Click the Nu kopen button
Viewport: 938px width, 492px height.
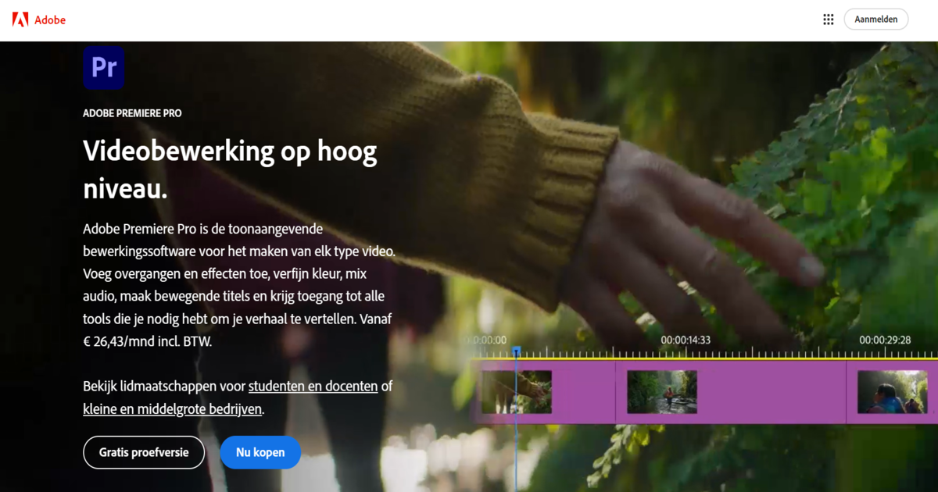(260, 452)
